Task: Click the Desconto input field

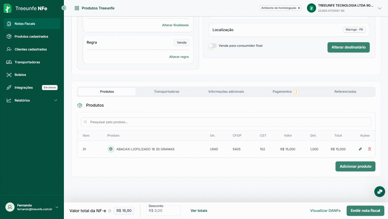Action: point(163,211)
